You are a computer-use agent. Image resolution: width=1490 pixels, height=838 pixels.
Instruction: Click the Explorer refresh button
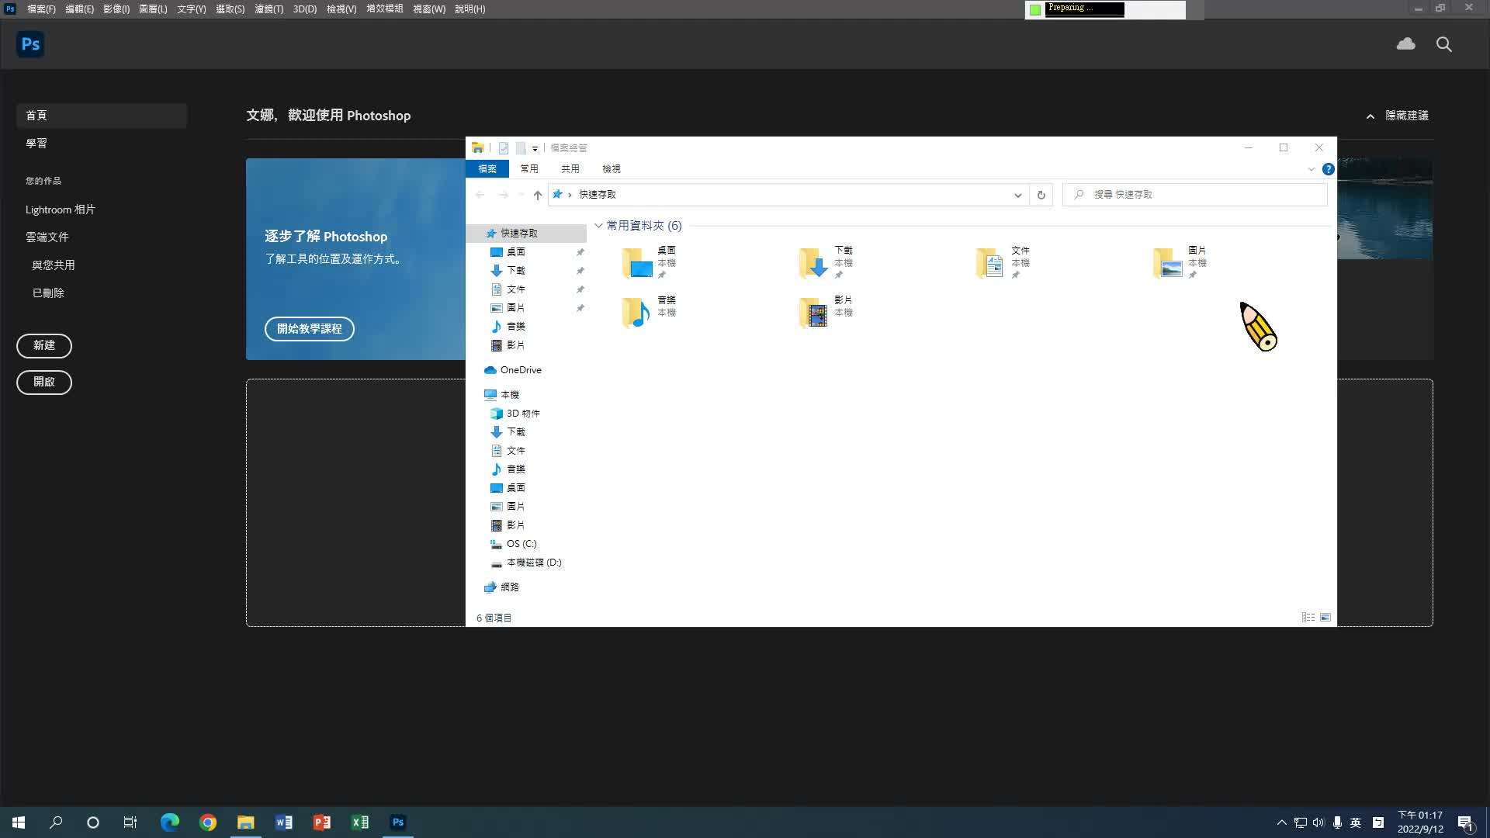click(x=1041, y=195)
